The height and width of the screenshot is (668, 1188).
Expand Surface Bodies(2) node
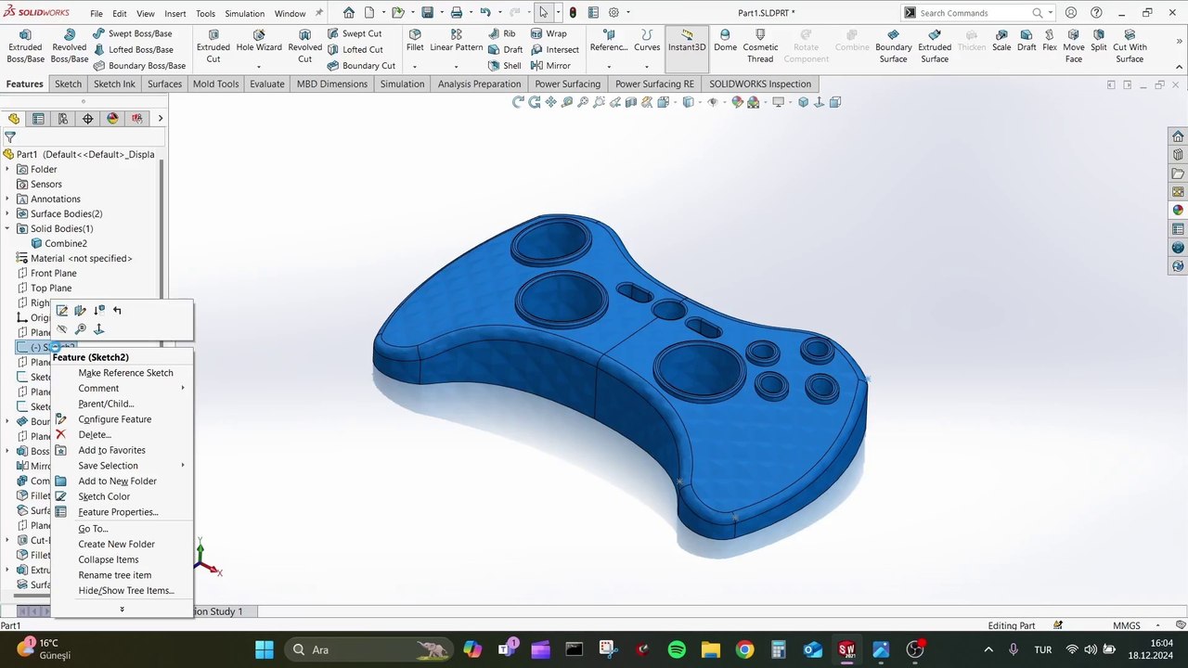[7, 213]
